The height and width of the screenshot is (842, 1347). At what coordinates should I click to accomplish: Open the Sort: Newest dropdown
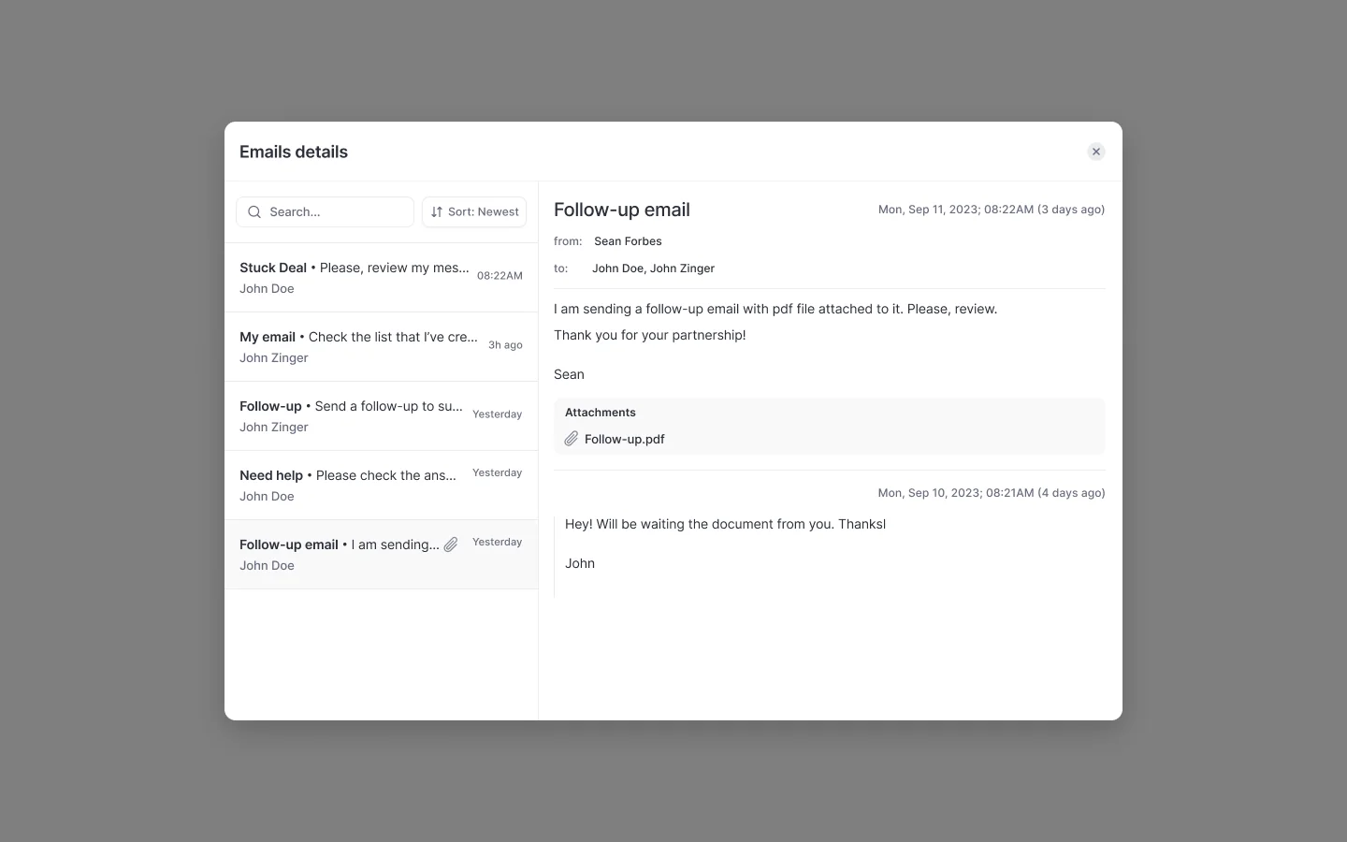[x=474, y=212]
